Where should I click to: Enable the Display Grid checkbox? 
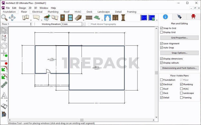click(x=162, y=32)
